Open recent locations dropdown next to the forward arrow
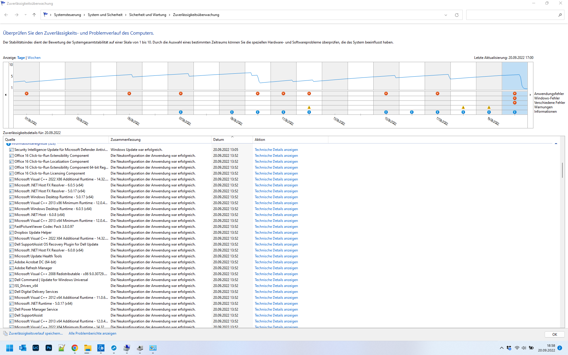Image resolution: width=568 pixels, height=355 pixels. [x=25, y=15]
